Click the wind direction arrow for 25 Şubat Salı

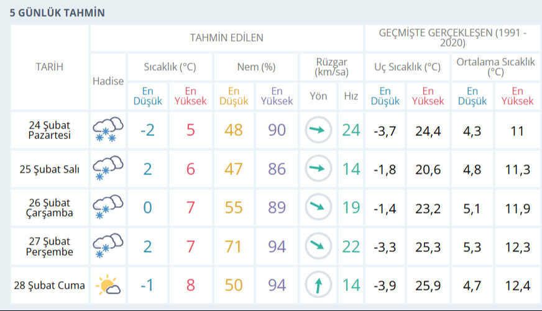coord(318,168)
